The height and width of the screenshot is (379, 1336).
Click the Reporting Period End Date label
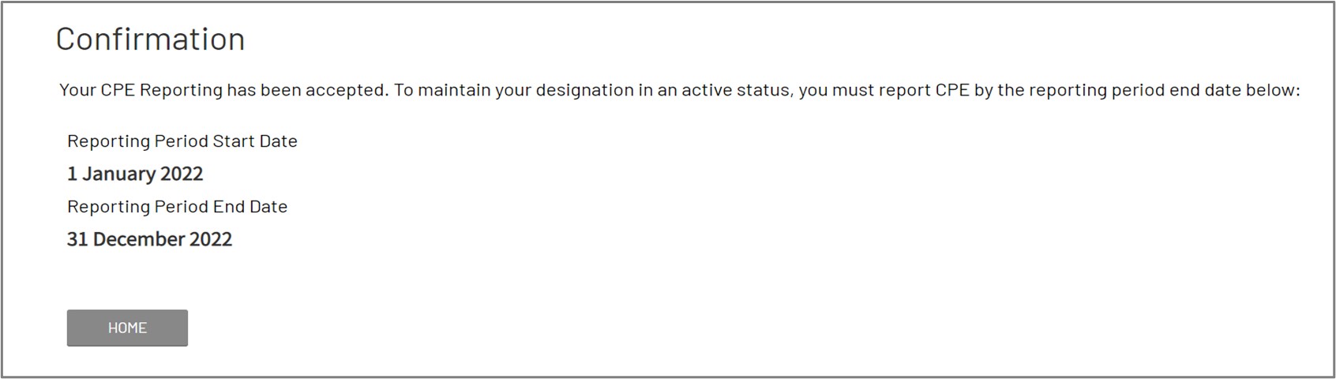177,207
